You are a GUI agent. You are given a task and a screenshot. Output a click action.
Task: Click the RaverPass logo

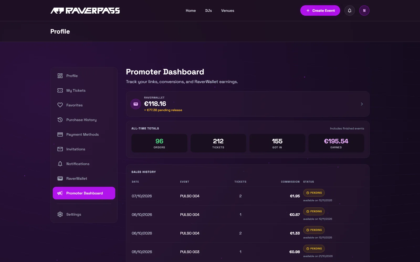pyautogui.click(x=85, y=10)
